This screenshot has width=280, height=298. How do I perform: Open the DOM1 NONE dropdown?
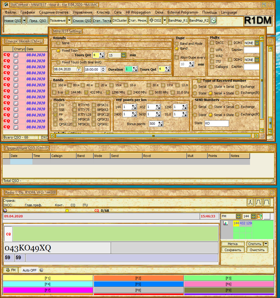[257, 43]
